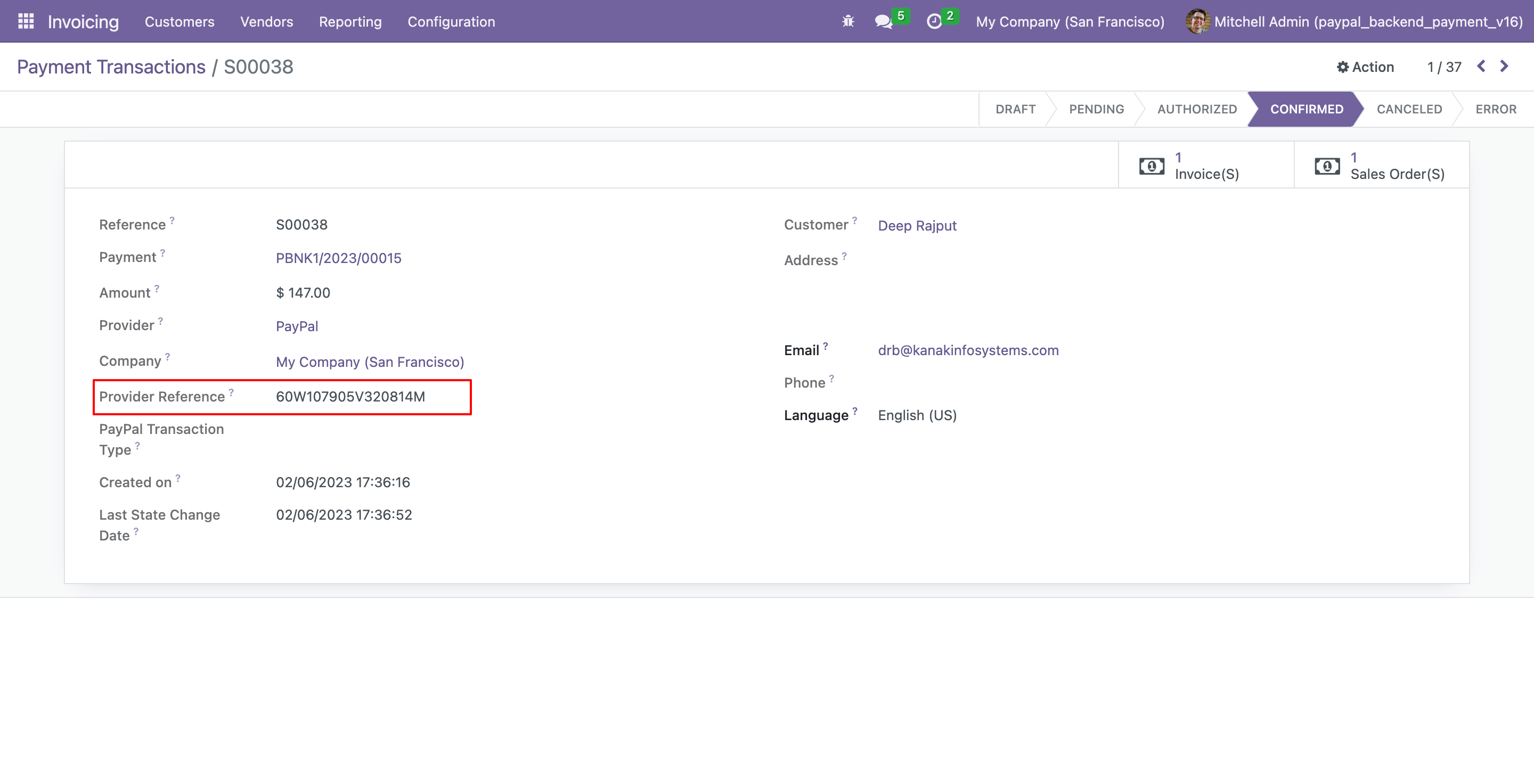Viewport: 1534px width, 771px height.
Task: Open the Action gear menu
Action: coord(1365,67)
